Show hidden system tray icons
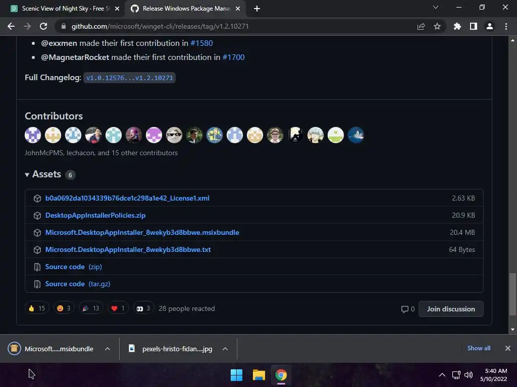517x387 pixels. click(x=442, y=375)
